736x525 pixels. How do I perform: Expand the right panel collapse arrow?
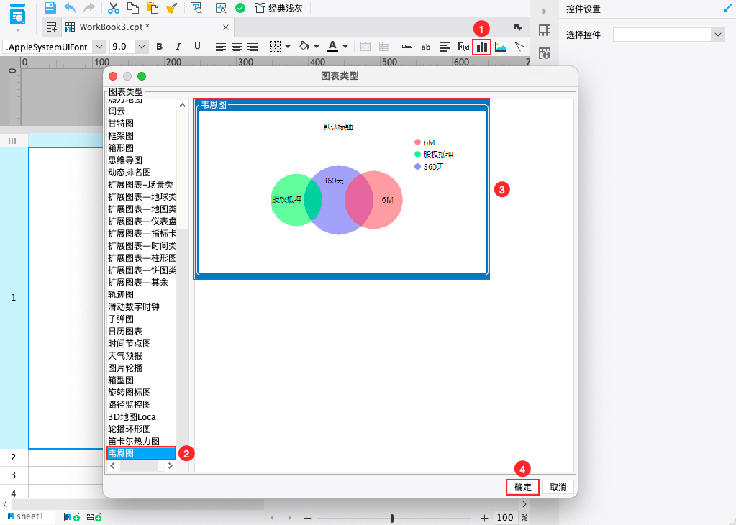point(544,12)
